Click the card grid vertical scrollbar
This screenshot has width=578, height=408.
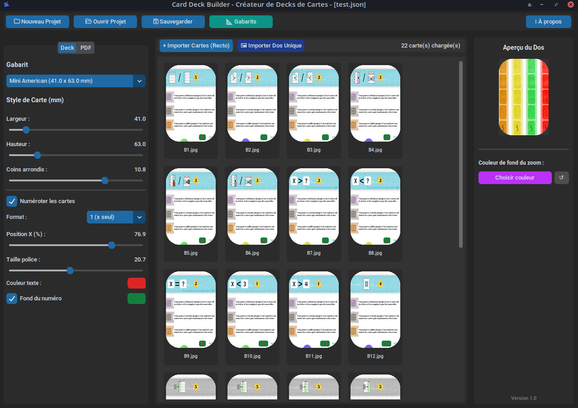tap(461, 154)
